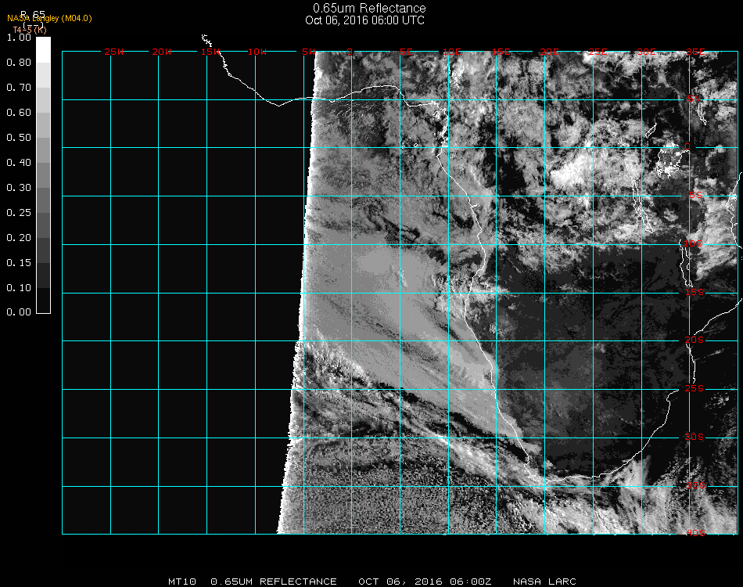The image size is (743, 587).
Task: Click the 0.65um Reflectance title text
Action: click(x=369, y=9)
